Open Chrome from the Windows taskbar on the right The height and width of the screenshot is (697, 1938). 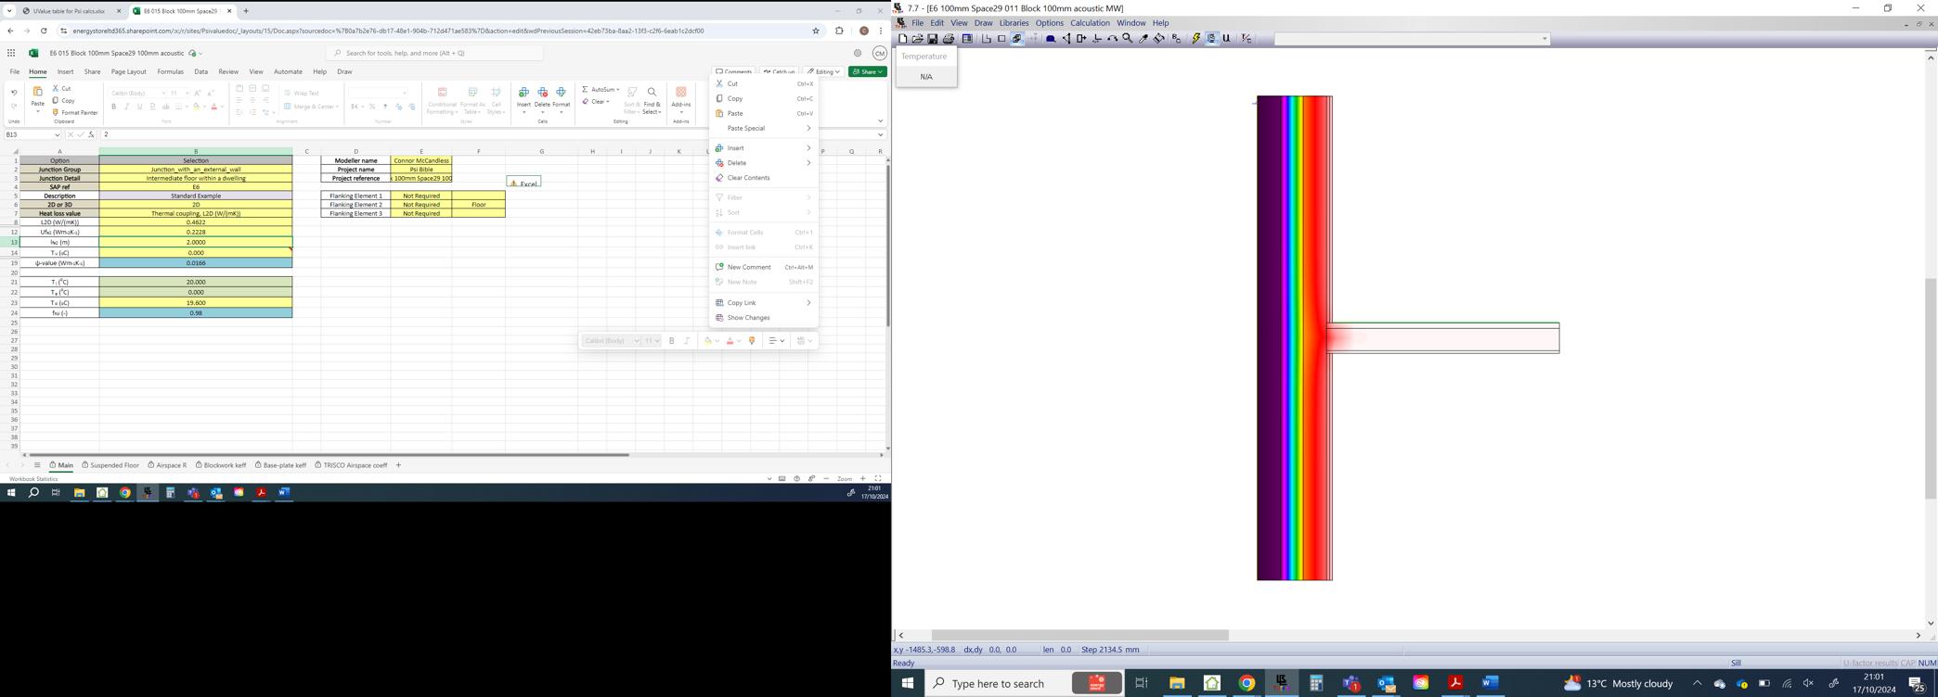1247,684
